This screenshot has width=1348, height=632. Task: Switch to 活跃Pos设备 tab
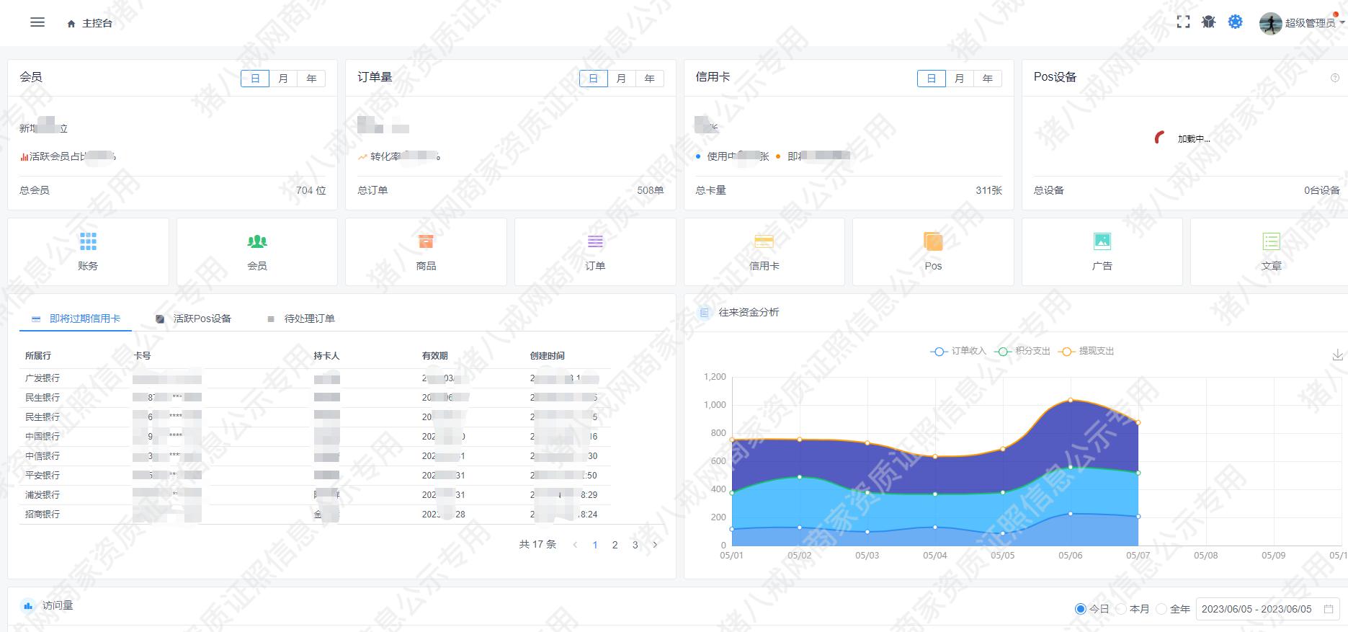194,319
